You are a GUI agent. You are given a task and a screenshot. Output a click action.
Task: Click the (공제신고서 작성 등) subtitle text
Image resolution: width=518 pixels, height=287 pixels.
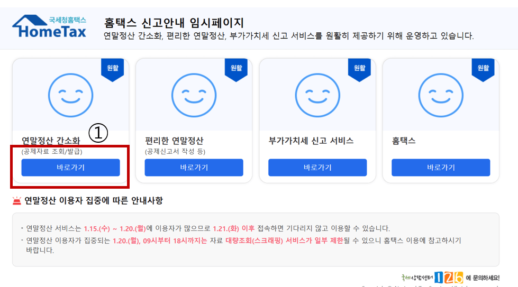coord(175,151)
